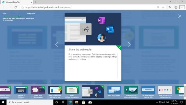
Task: Open the volume control in system tray
Action: (163, 102)
